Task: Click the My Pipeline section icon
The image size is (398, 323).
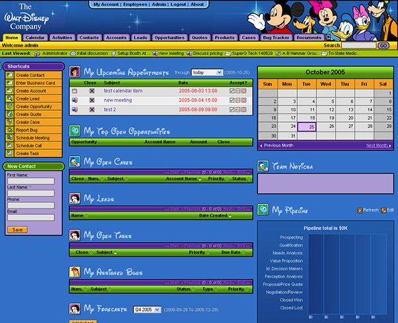Action: click(x=263, y=210)
